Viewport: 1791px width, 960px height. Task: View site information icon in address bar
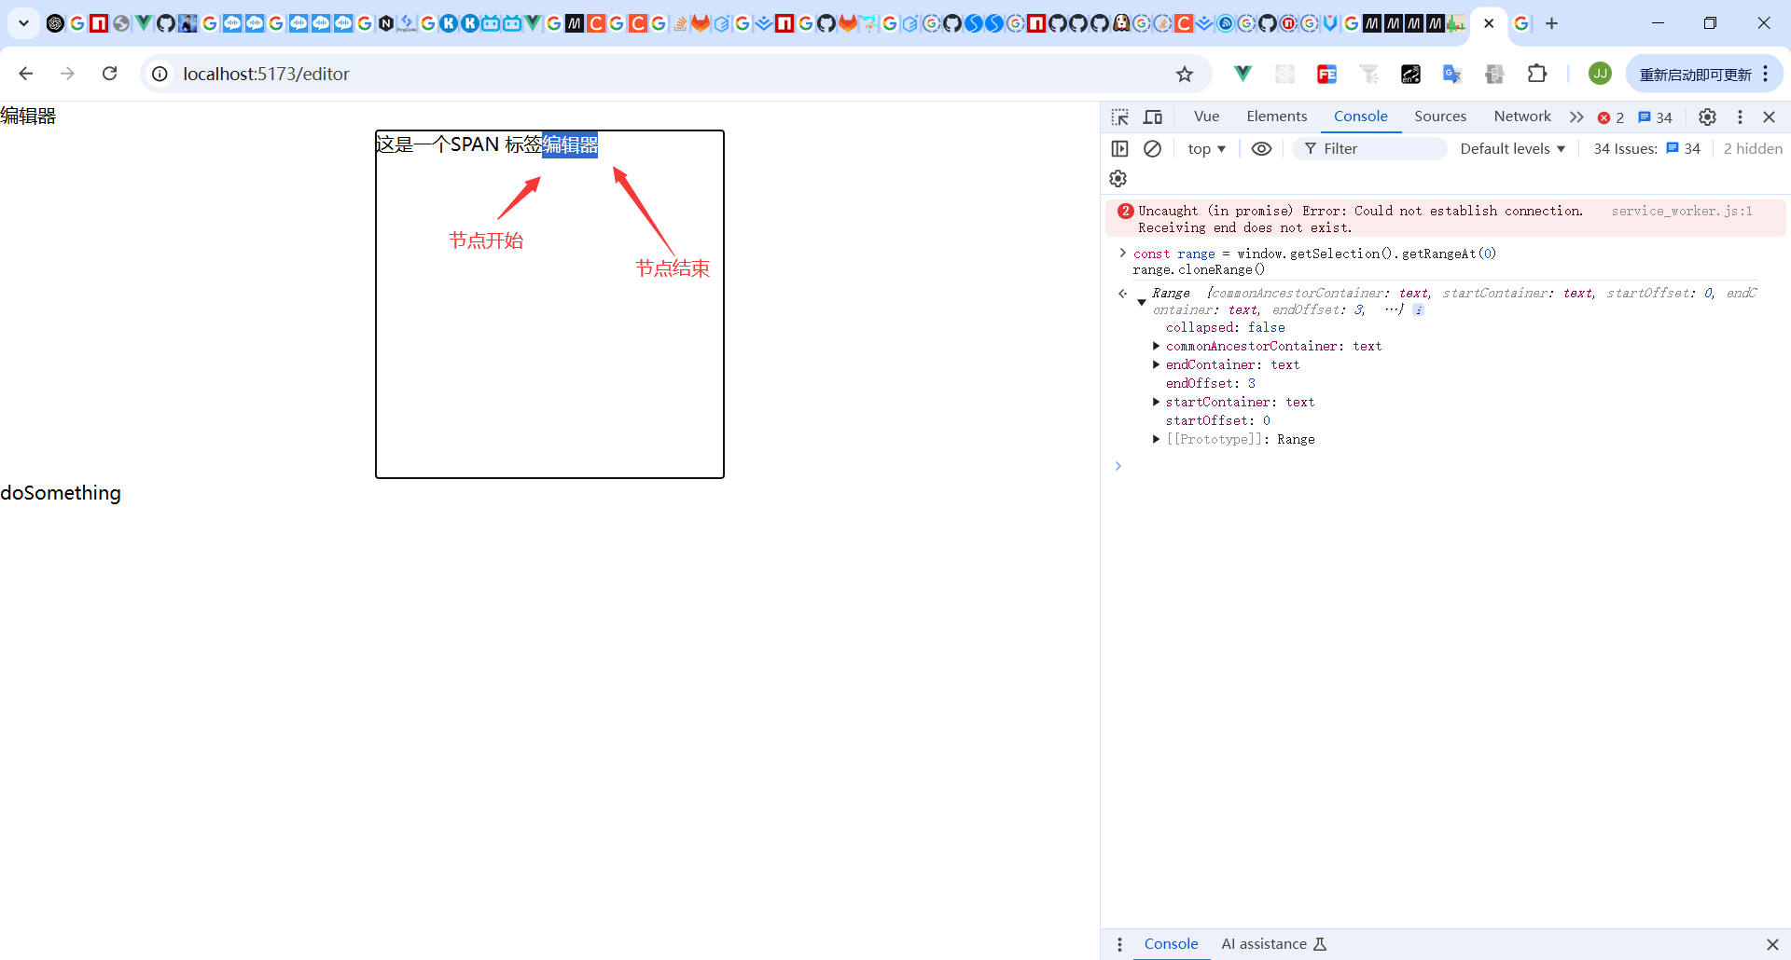[160, 74]
